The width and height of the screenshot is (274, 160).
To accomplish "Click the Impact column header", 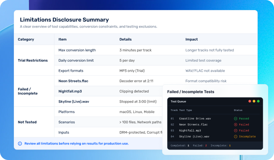I will [191, 39].
